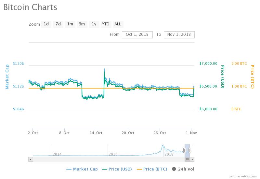Click the right range selector handle

189,150
